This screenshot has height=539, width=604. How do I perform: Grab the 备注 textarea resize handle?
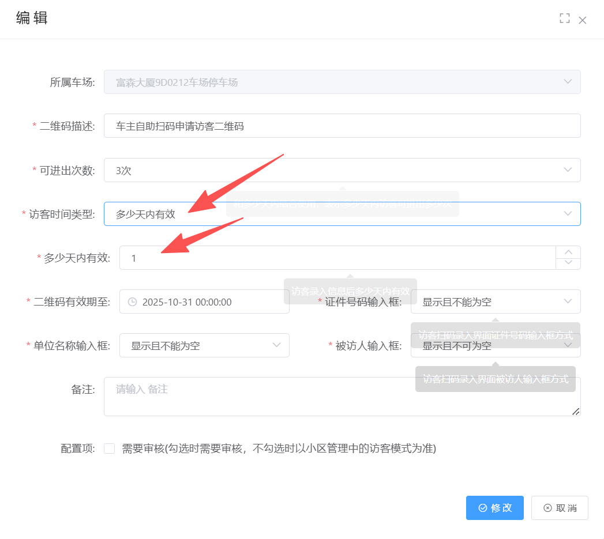click(576, 412)
